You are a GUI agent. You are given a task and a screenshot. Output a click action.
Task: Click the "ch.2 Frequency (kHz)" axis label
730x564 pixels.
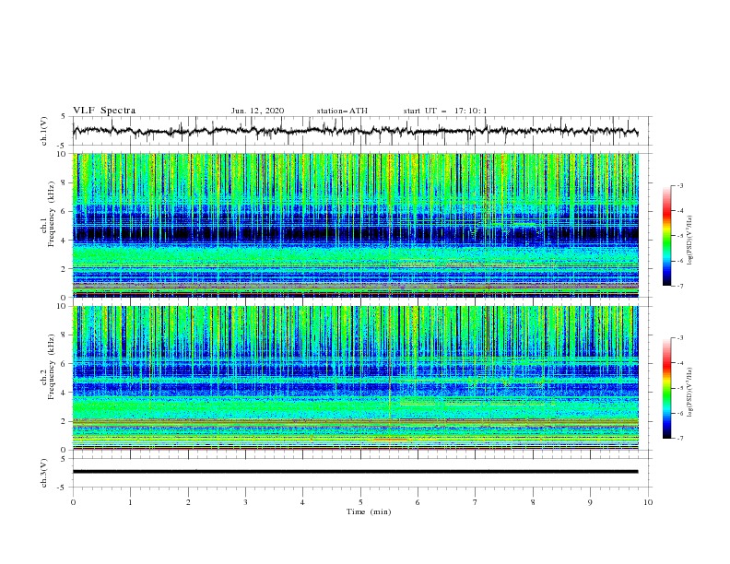coord(48,367)
